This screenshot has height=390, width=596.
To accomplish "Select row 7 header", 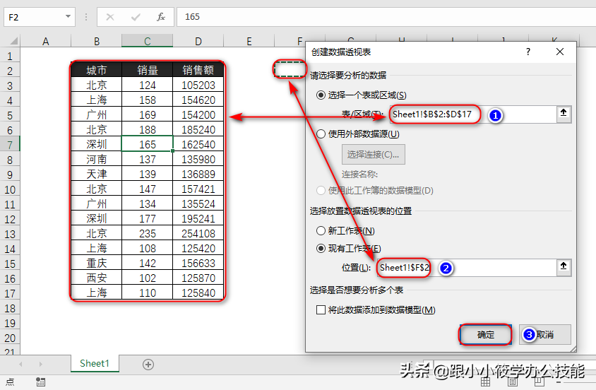I will (10, 145).
